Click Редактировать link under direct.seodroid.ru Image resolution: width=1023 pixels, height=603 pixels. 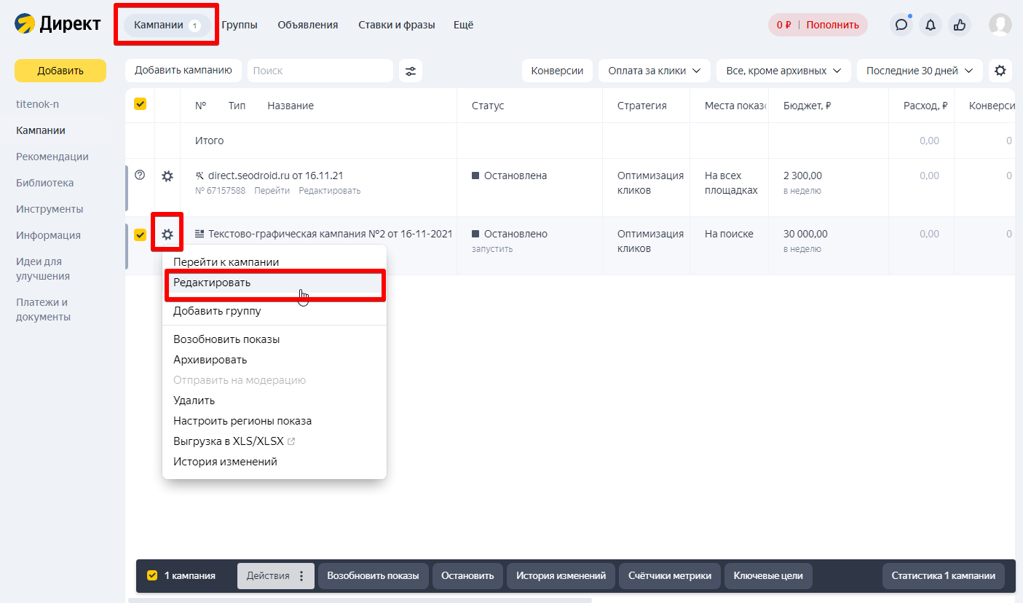pyautogui.click(x=329, y=191)
